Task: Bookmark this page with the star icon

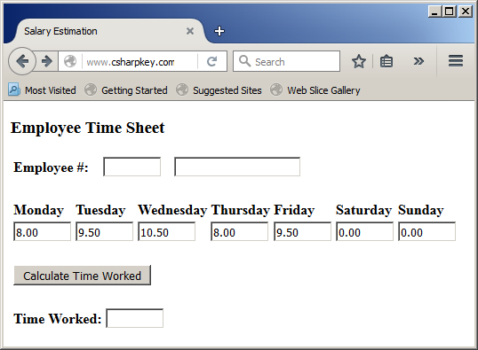Action: pos(359,61)
